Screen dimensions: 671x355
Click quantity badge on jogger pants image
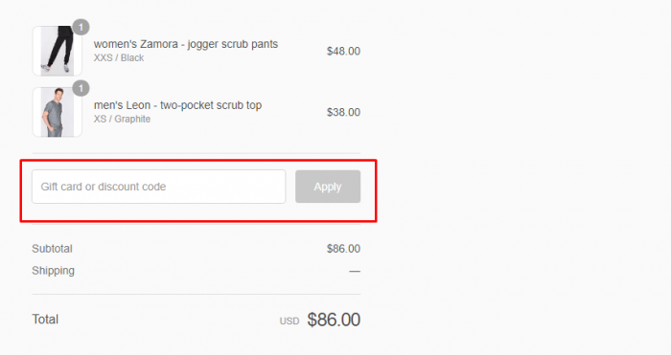point(81,28)
